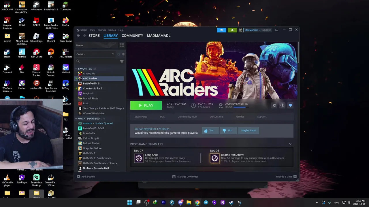Go forward with the right arrow

pyautogui.click(x=84, y=36)
